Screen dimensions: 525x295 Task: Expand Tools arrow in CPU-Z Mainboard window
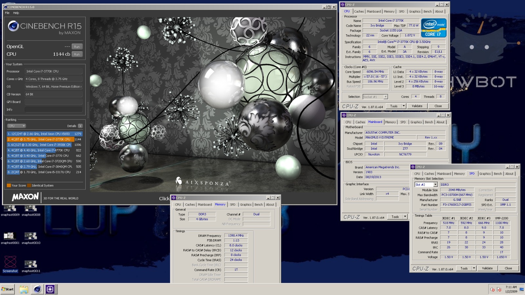coord(405,217)
